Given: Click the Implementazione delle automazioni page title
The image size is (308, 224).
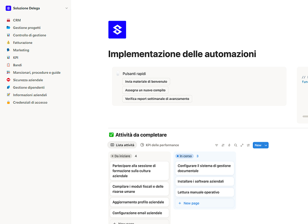Looking at the screenshot, I should tap(182, 54).
